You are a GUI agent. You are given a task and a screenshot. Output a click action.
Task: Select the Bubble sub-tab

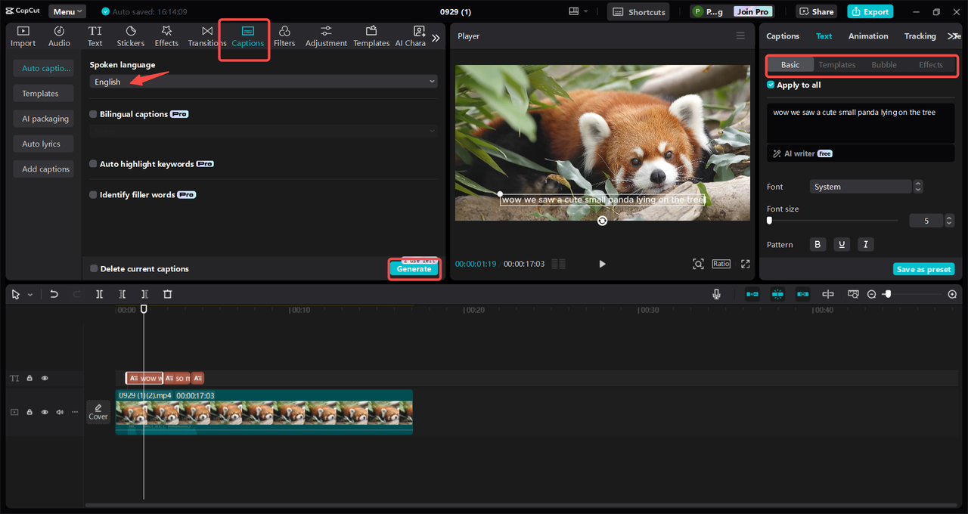point(884,65)
